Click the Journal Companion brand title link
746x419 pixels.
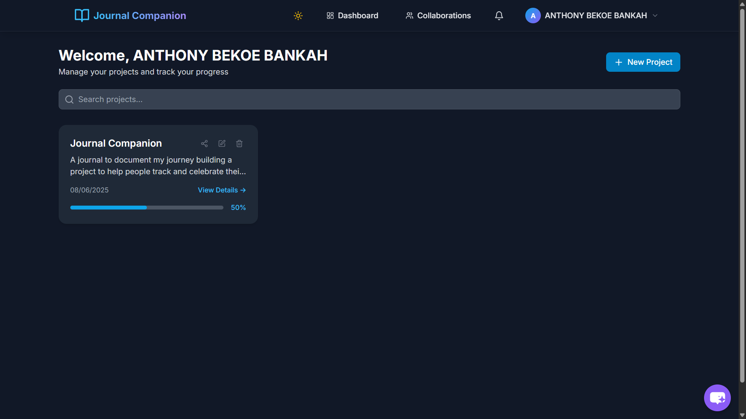[139, 16]
